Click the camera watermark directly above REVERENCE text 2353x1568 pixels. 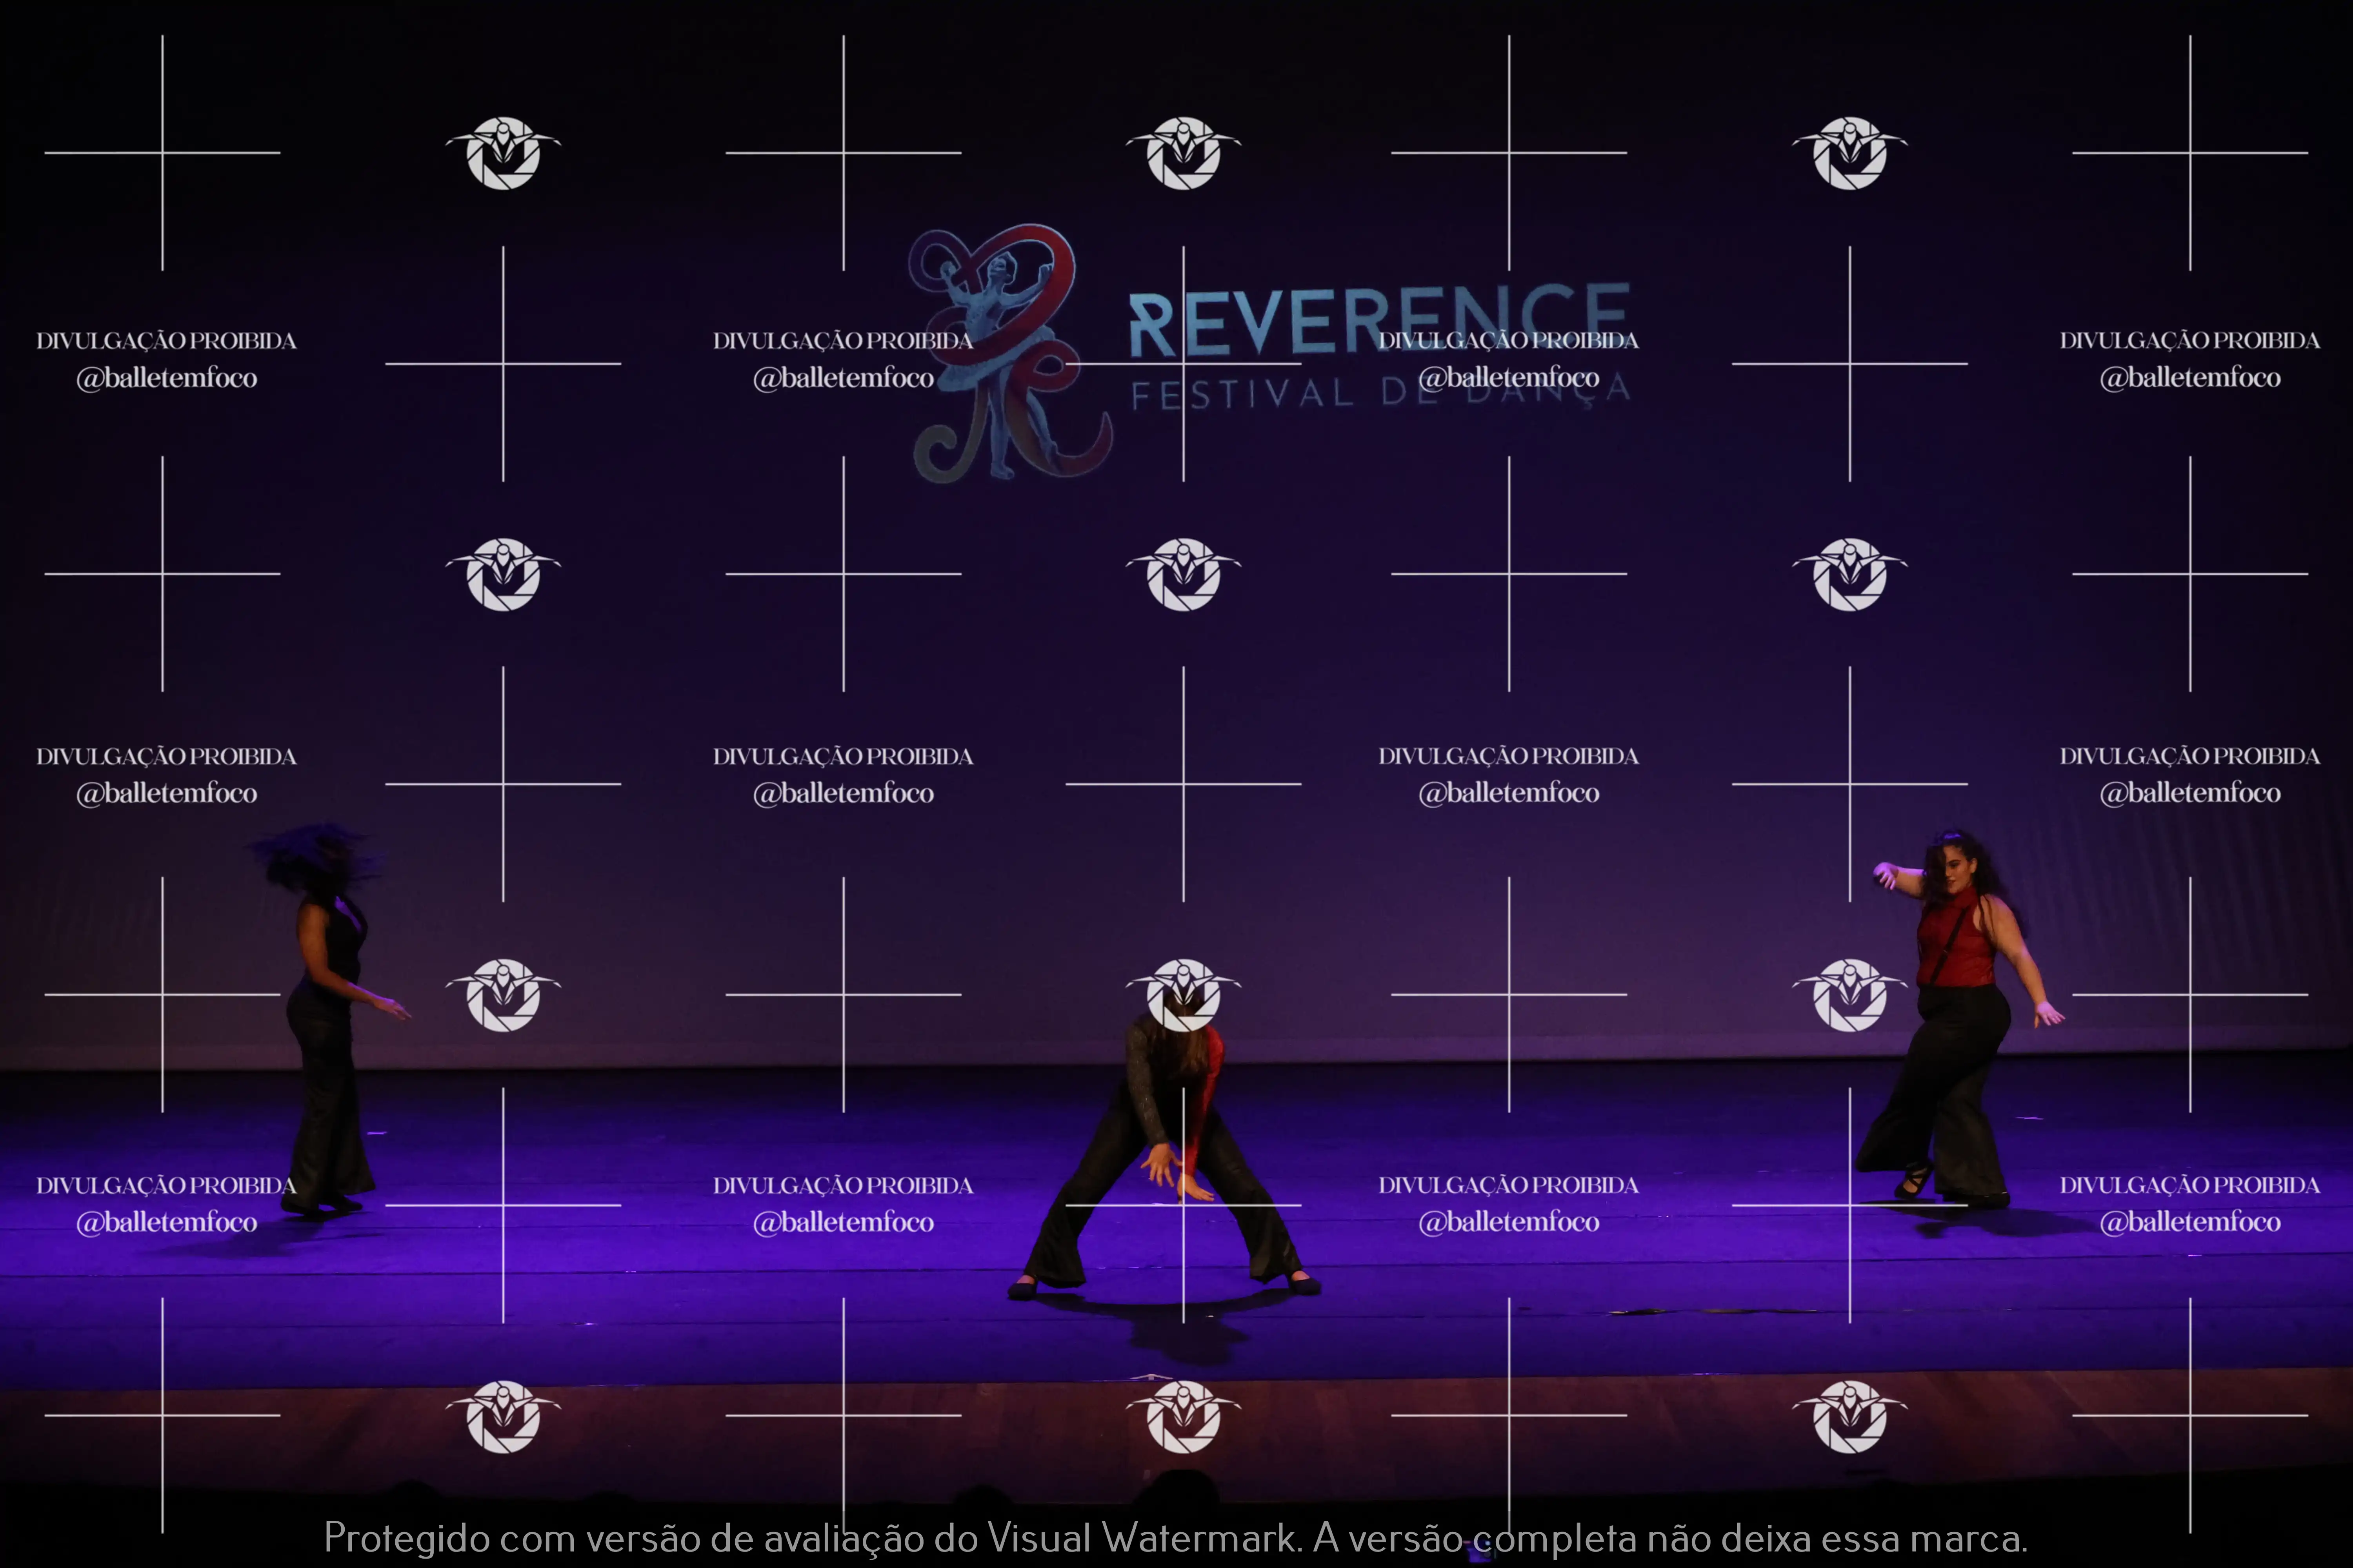[x=1184, y=153]
